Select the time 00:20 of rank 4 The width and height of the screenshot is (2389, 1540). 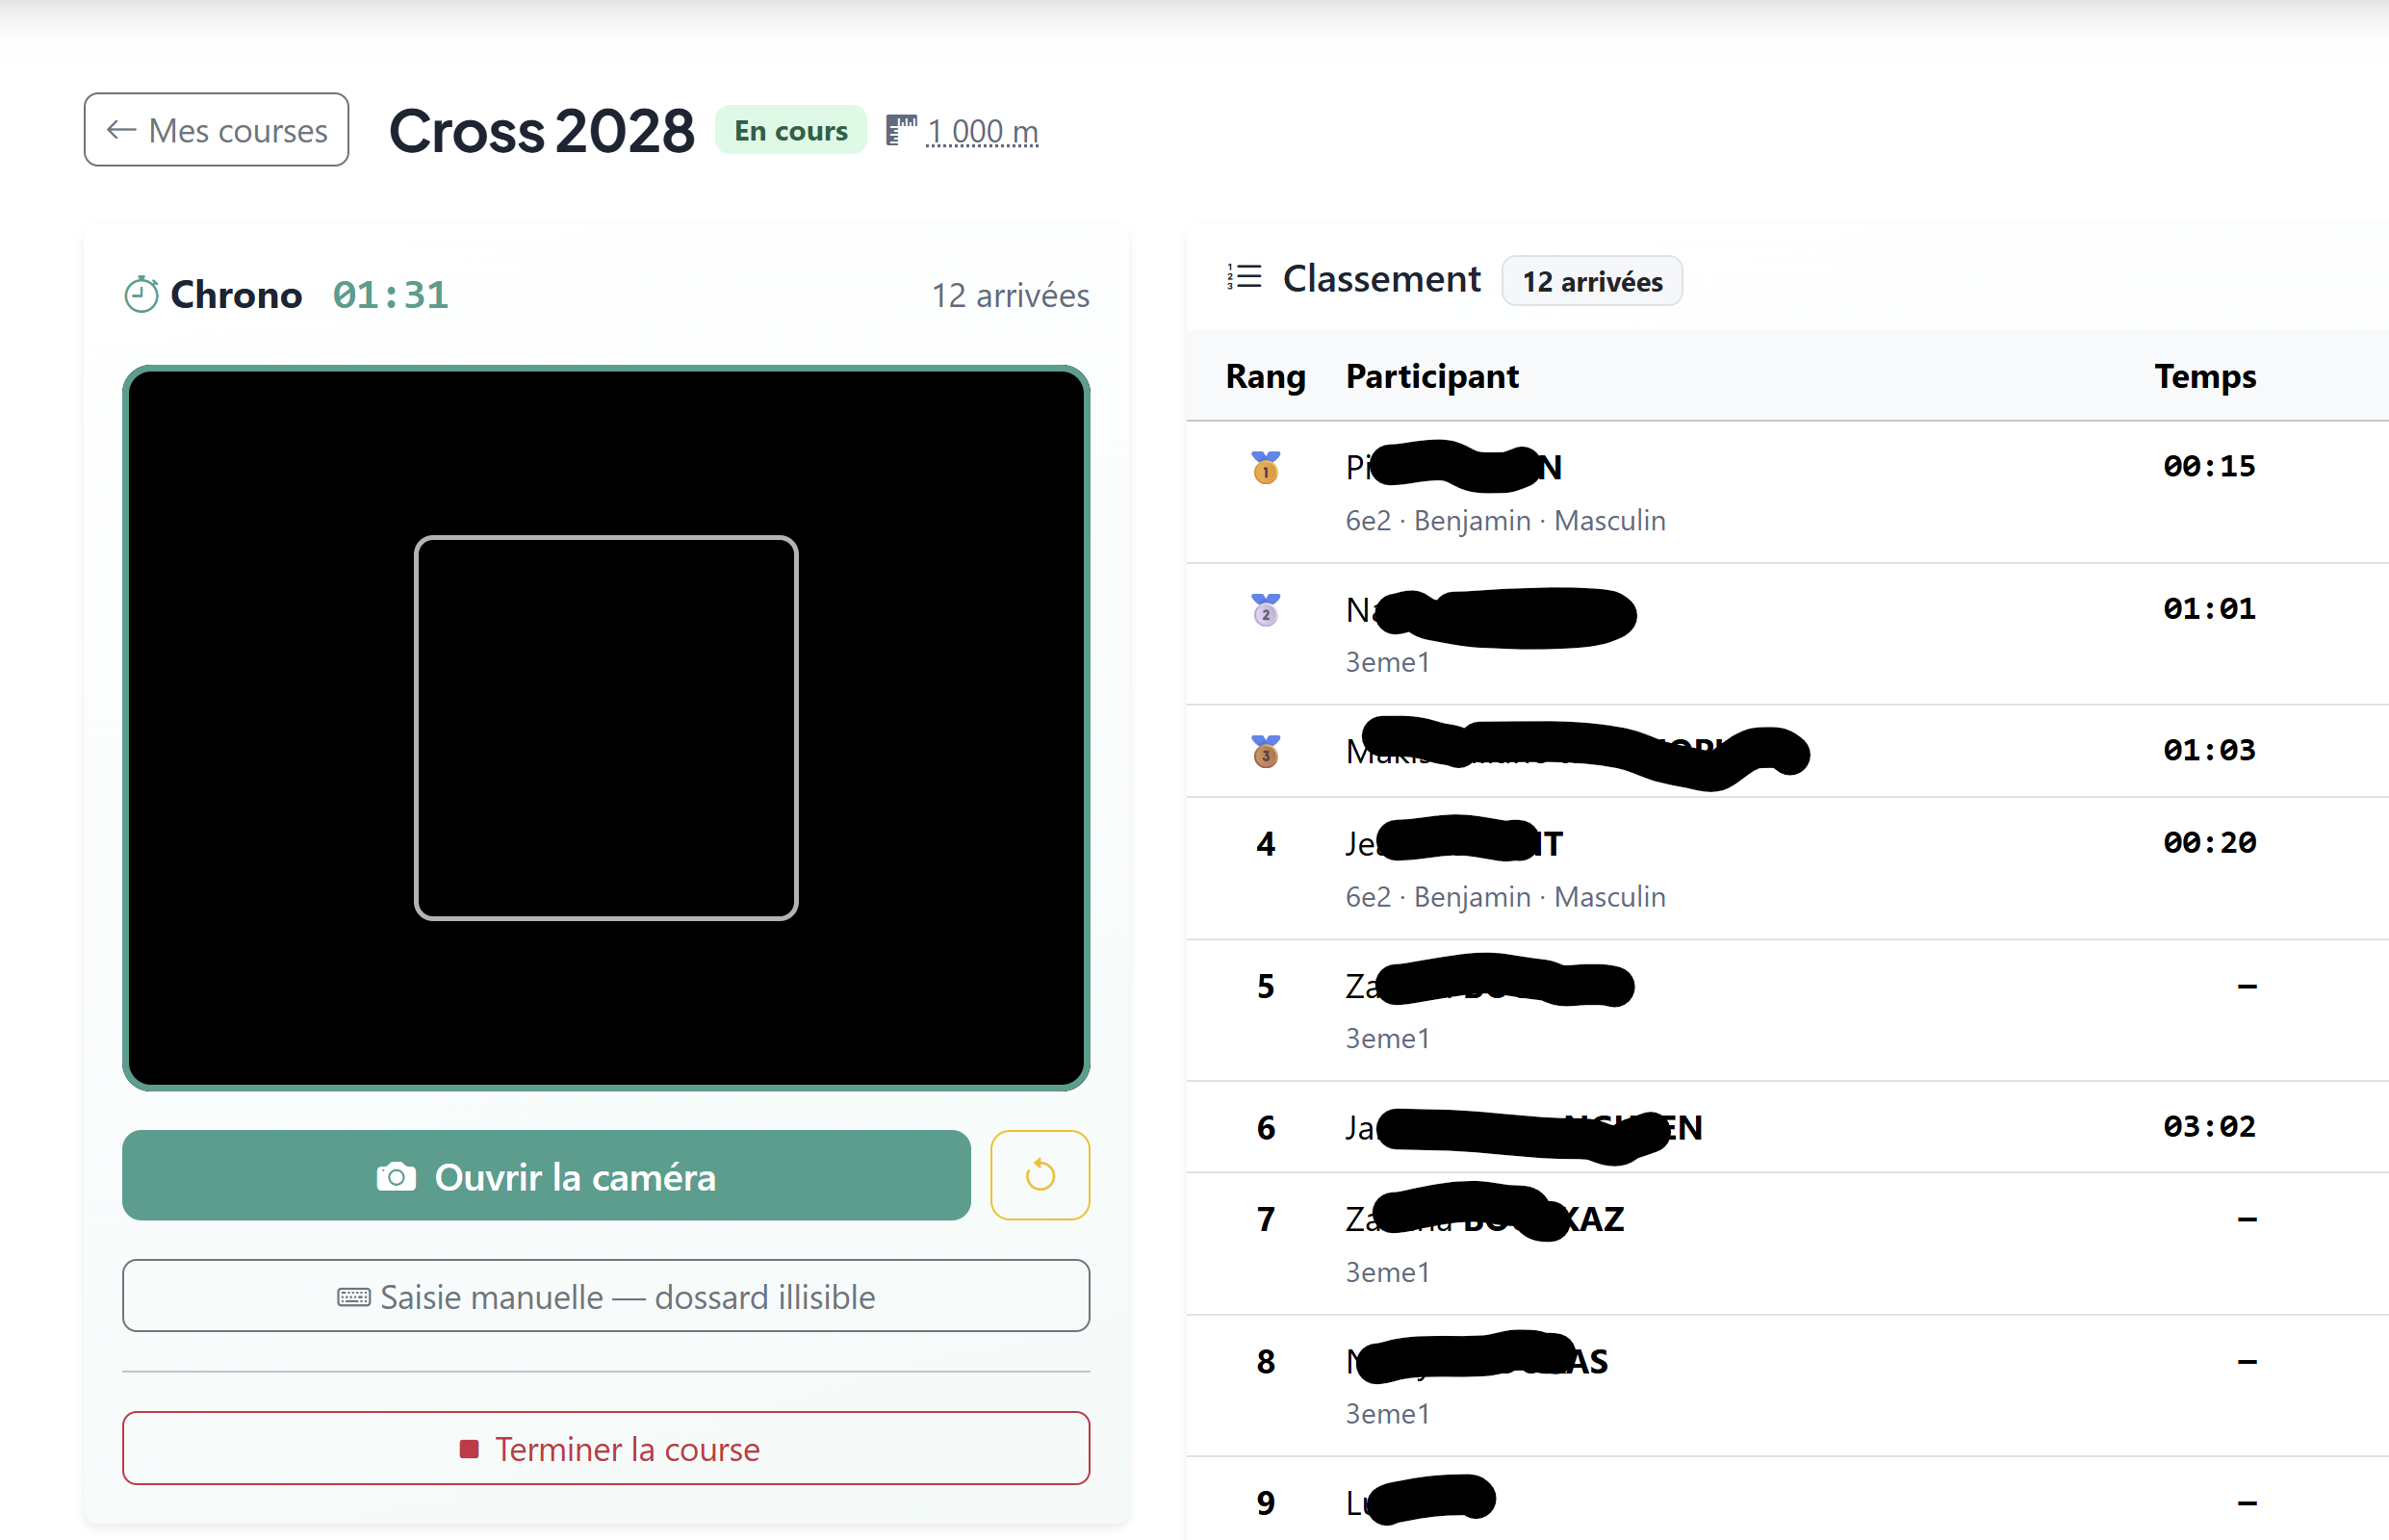(2209, 842)
